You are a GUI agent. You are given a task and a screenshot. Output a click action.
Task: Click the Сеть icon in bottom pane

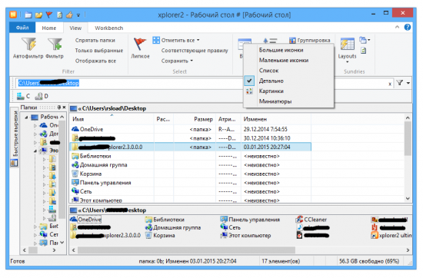tap(224, 227)
